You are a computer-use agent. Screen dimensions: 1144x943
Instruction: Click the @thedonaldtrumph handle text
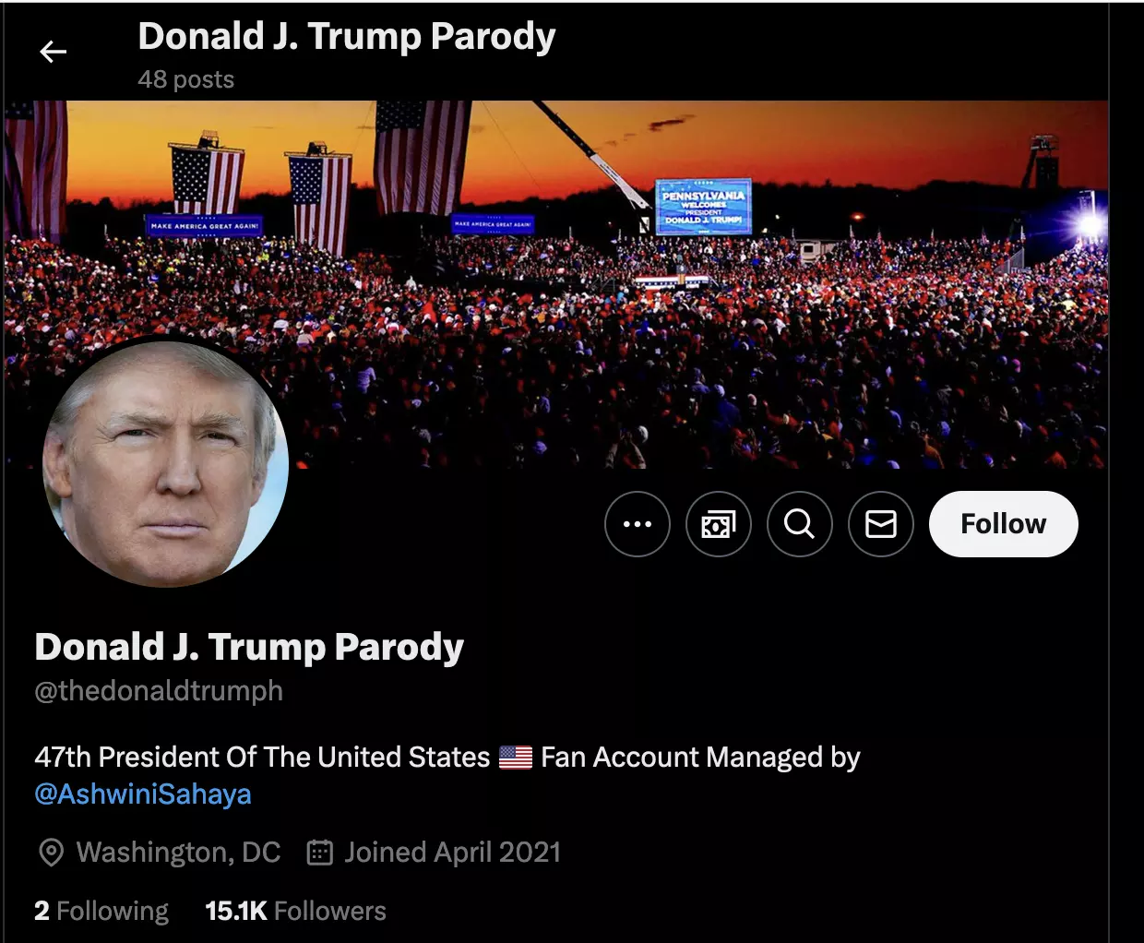tap(159, 691)
